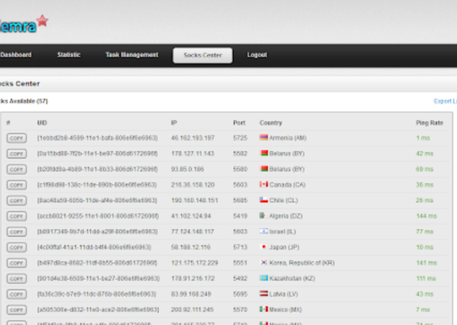The width and height of the screenshot is (457, 325).
Task: Copy the Israel (IL) socks entry
Action: (x=17, y=232)
